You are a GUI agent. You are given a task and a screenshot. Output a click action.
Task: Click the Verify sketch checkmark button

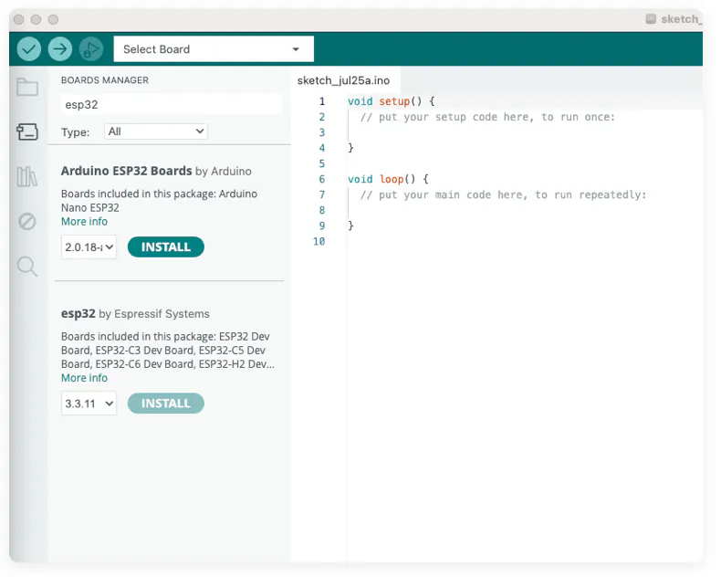[29, 48]
